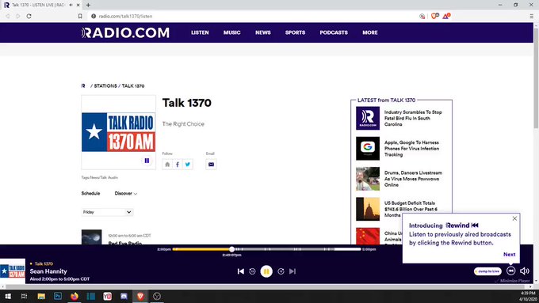Image resolution: width=539 pixels, height=303 pixels.
Task: Rewind 15 seconds in the player
Action: point(252,271)
